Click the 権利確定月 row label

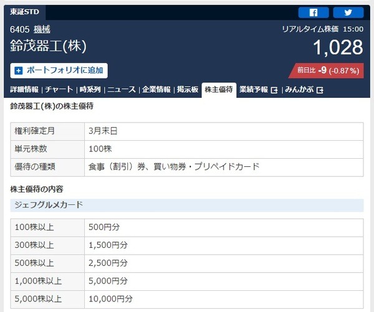tap(47, 131)
